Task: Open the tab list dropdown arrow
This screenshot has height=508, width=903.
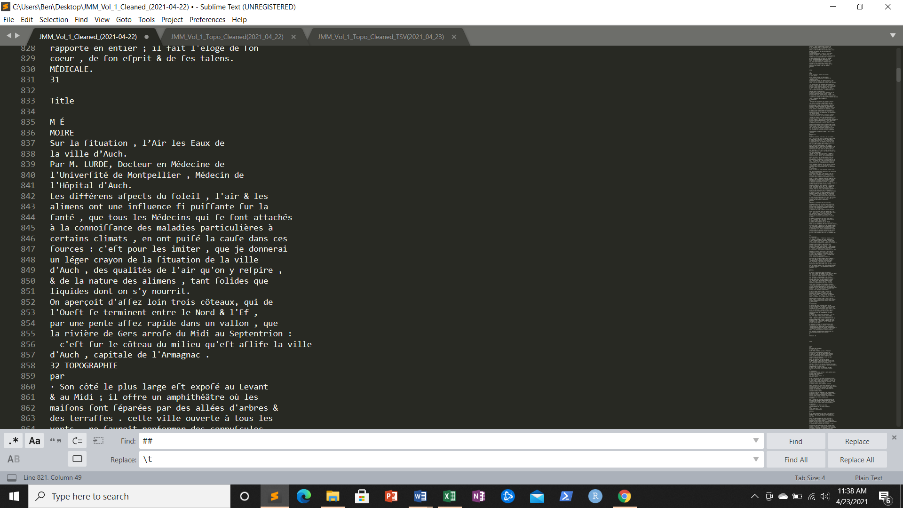Action: [x=893, y=36]
